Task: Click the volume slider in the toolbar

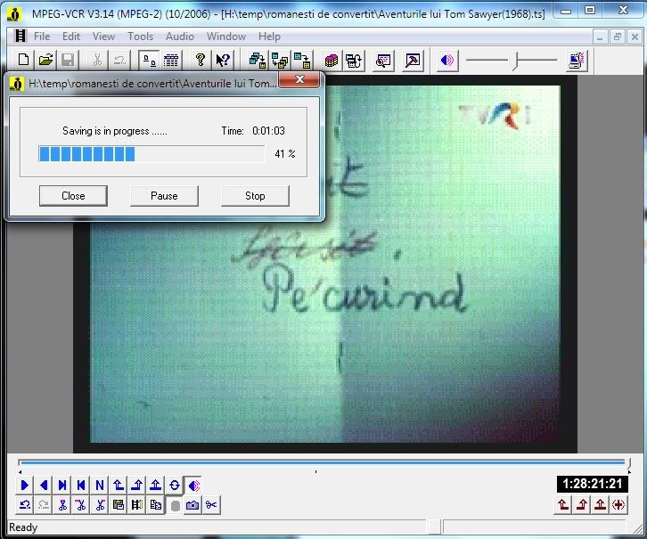Action: coord(514,61)
